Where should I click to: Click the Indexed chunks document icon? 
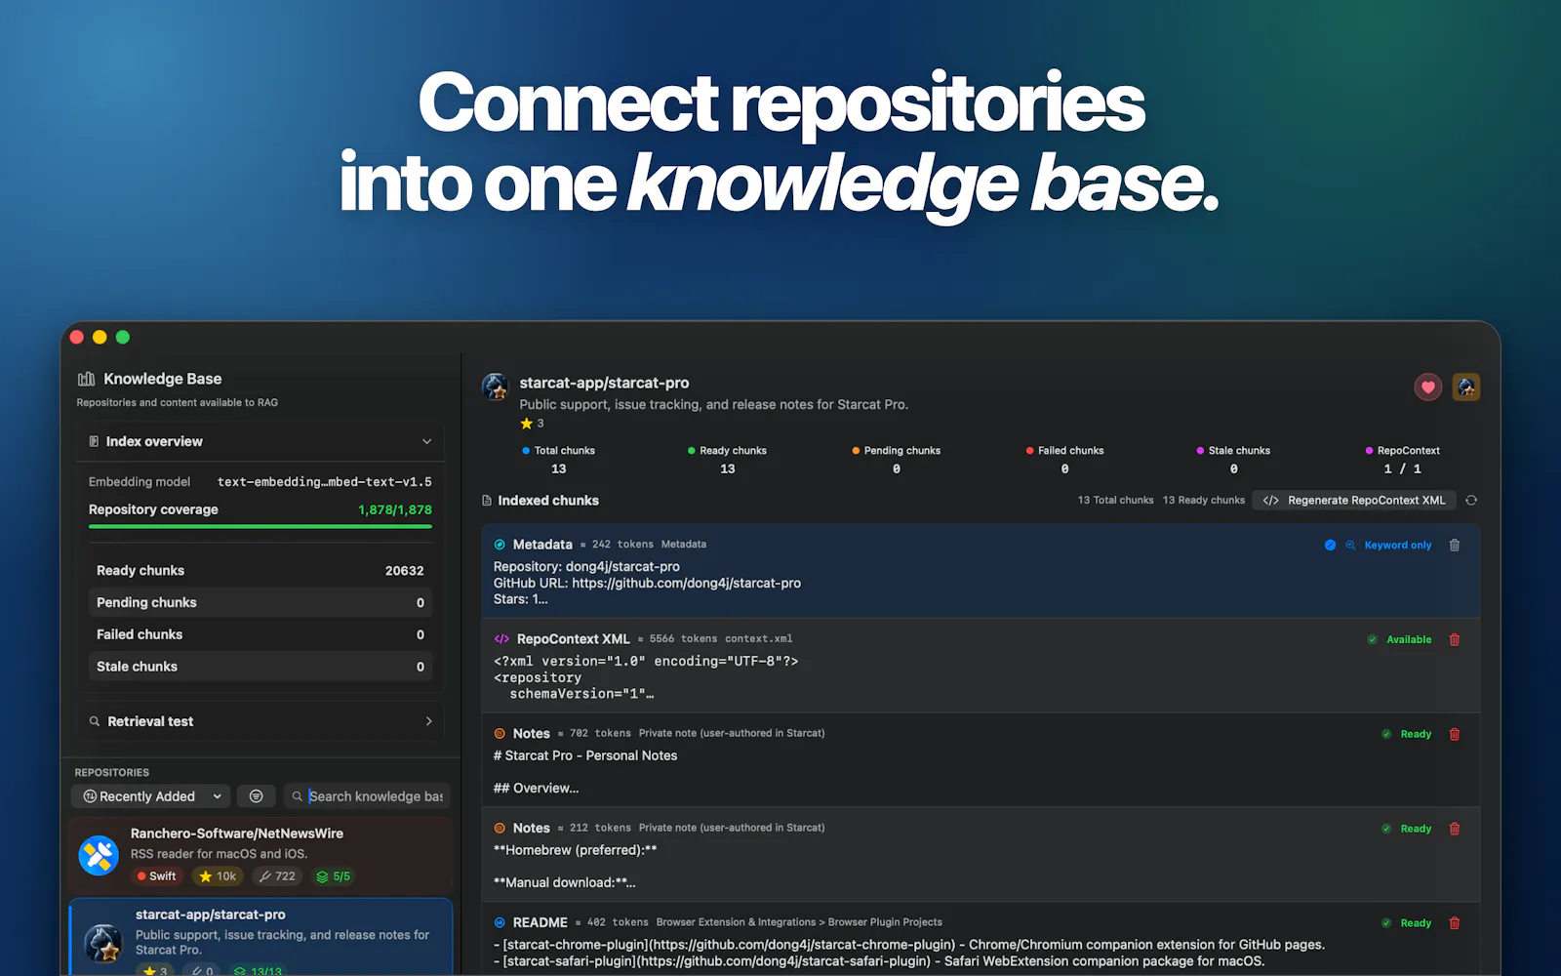click(487, 501)
